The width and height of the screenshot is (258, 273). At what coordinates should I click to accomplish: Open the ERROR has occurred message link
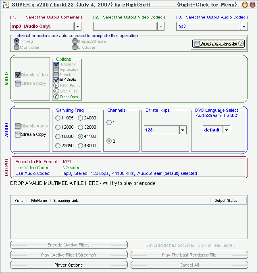(191, 245)
